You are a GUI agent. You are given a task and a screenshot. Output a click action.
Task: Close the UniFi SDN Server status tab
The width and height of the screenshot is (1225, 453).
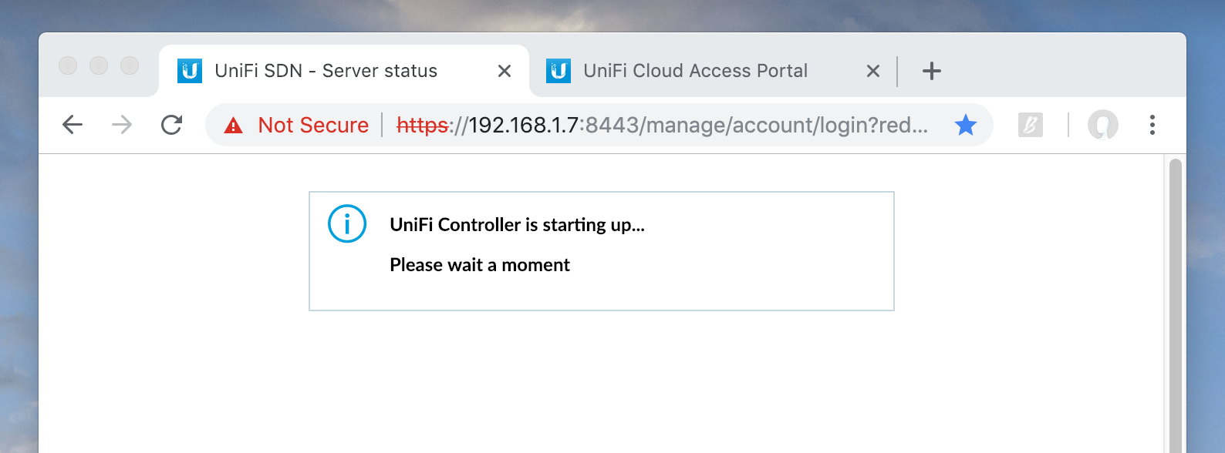tap(505, 71)
